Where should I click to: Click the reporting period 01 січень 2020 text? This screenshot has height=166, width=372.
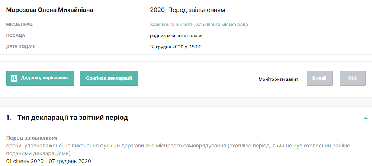25,161
